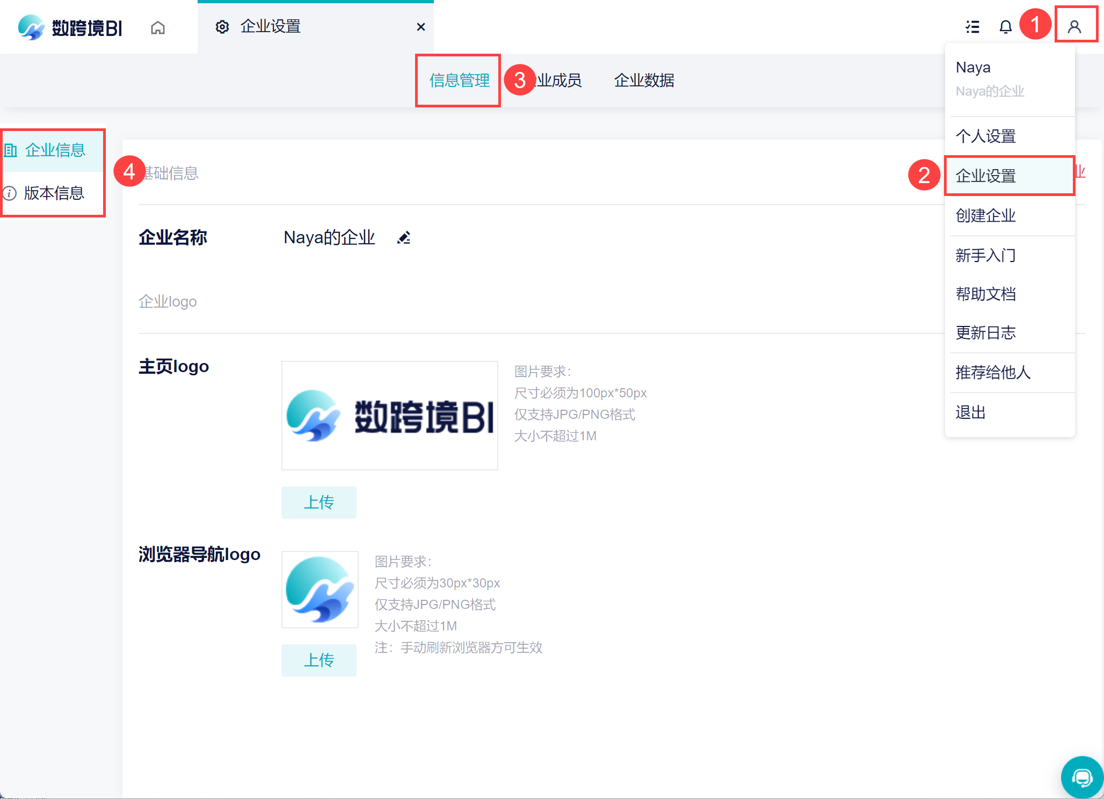Choose 企业设置 from the user menu
The height and width of the screenshot is (799, 1104).
pos(985,176)
